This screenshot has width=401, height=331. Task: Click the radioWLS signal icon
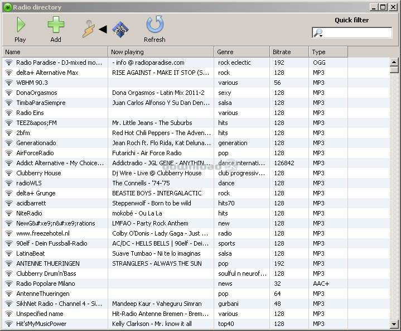tap(9, 183)
